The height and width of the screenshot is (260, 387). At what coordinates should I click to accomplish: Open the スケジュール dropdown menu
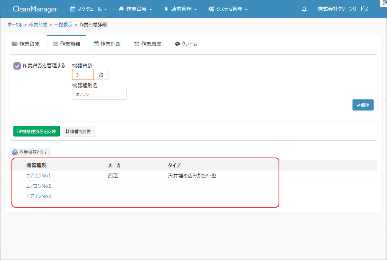89,9
